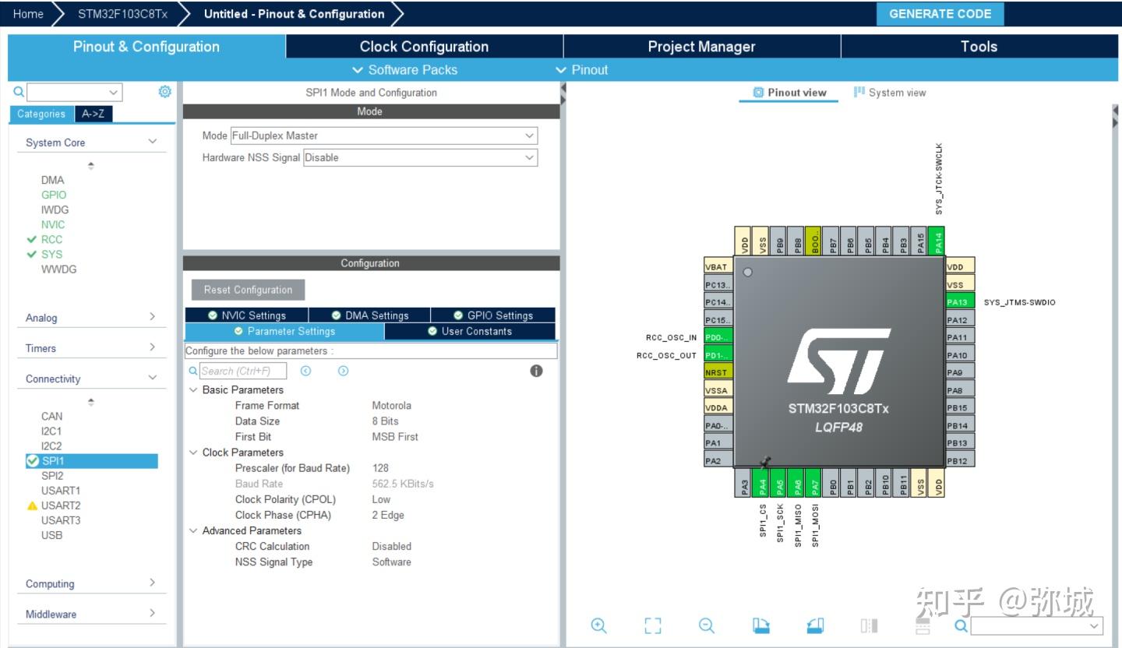This screenshot has width=1122, height=648.
Task: Click STM32F103C8Tx breadcrumb
Action: (x=122, y=14)
